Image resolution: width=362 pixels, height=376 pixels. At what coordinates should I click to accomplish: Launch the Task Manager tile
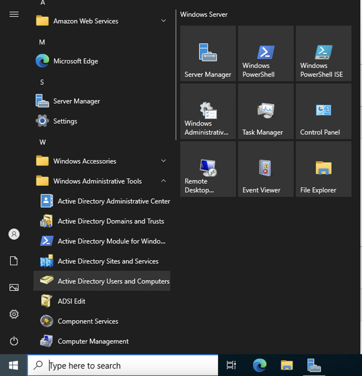coord(266,111)
